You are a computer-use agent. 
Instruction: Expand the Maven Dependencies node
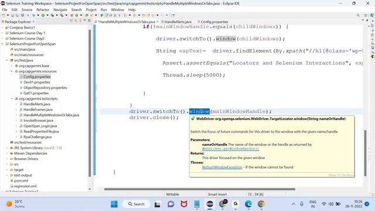7,154
